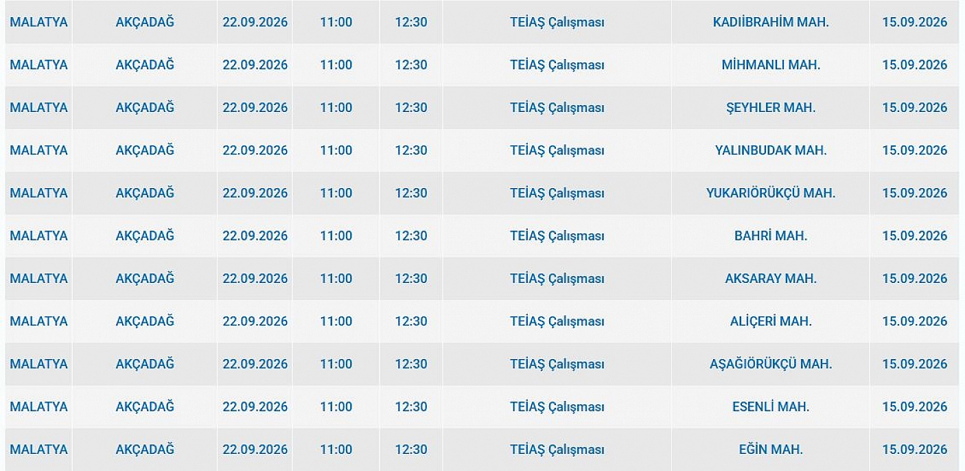Select the ALİÇERİ MAH. entry
965x471 pixels.
click(771, 321)
